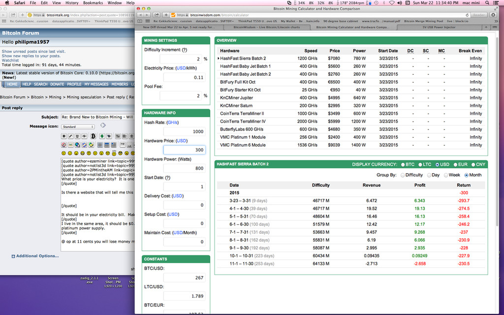The image size is (504, 315).
Task: Change Electricity Price currency USD
Action: coord(181,68)
